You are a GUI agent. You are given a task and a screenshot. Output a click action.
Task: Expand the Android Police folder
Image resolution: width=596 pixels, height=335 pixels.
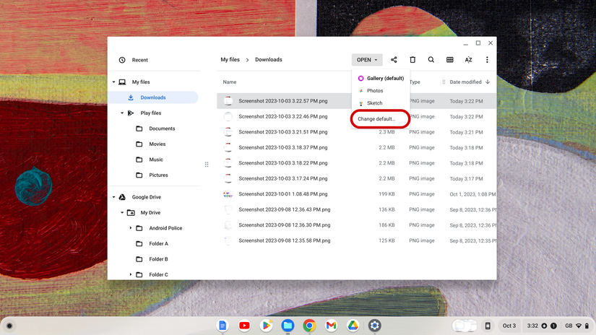coord(131,228)
